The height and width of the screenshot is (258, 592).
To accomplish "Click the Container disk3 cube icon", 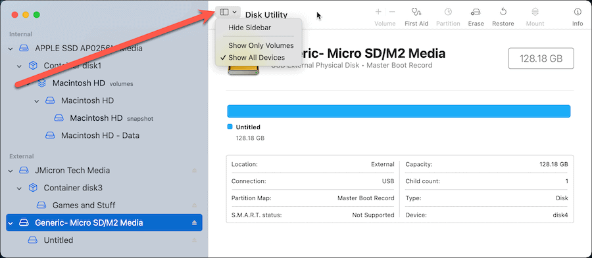I will [33, 188].
